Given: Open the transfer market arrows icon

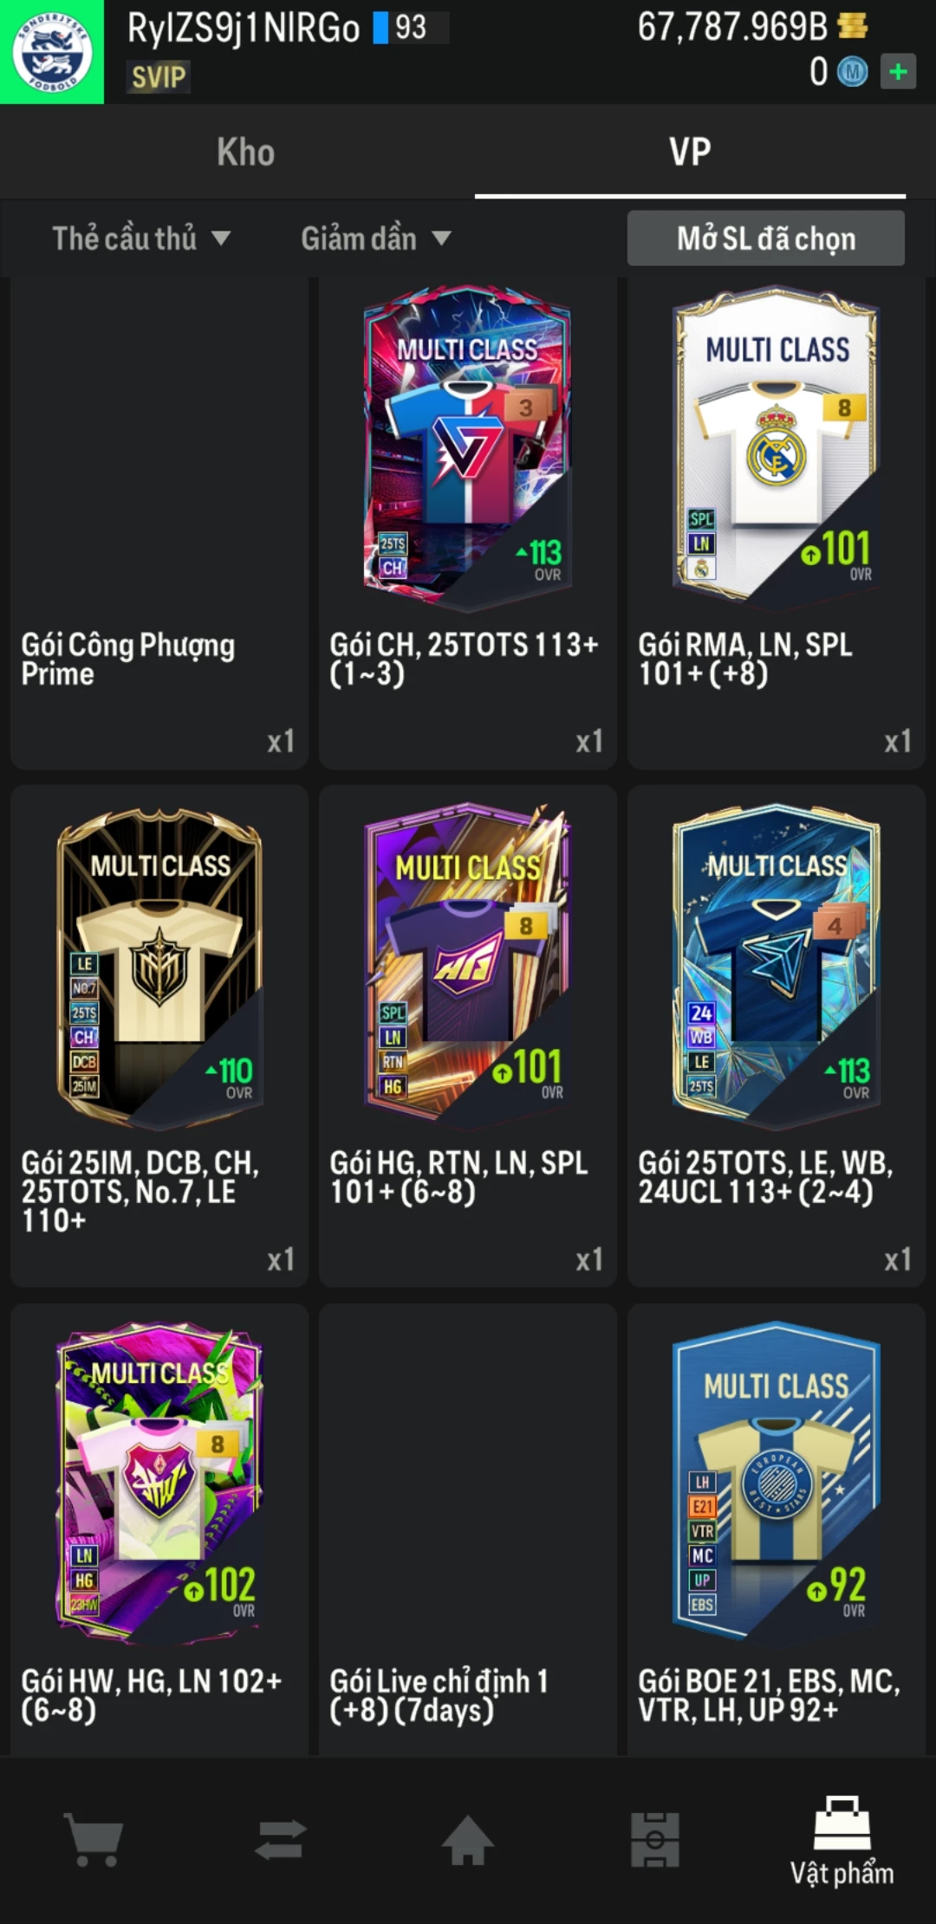Looking at the screenshot, I should (x=281, y=1839).
